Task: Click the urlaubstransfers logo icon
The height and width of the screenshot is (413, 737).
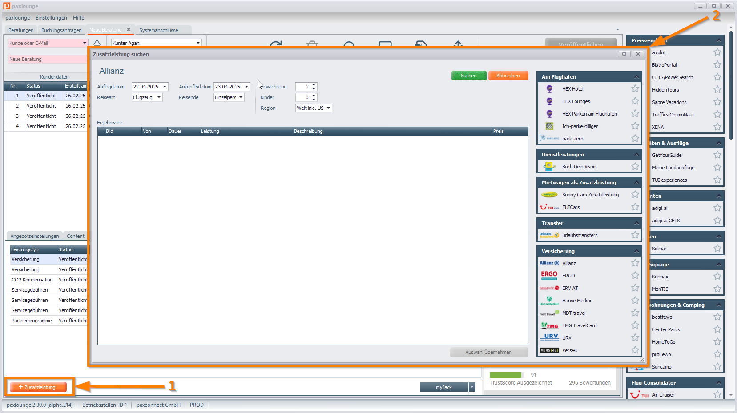Action: point(549,235)
